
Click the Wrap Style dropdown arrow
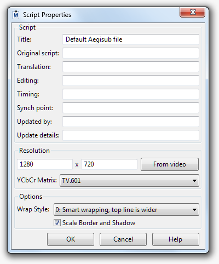tap(194, 210)
